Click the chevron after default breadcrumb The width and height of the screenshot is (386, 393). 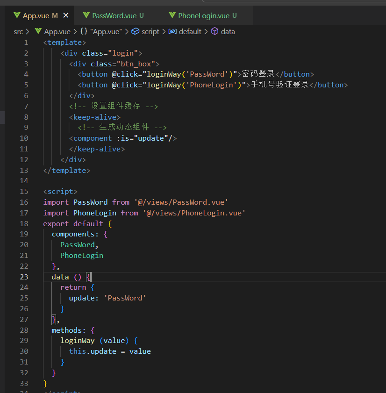[x=206, y=32]
